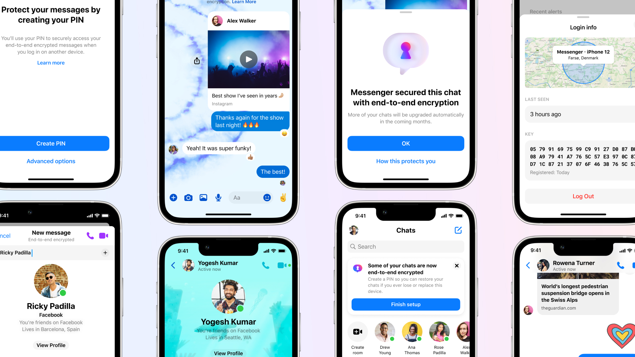Viewport: 635px width, 357px height.
Task: Tap the microphone icon in the message toolbar
Action: (x=219, y=198)
